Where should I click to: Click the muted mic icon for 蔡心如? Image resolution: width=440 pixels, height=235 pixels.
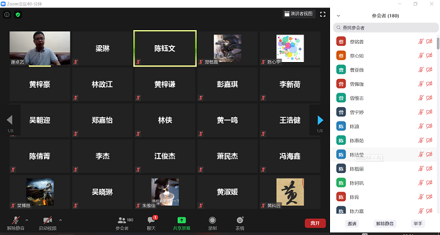coord(421,56)
